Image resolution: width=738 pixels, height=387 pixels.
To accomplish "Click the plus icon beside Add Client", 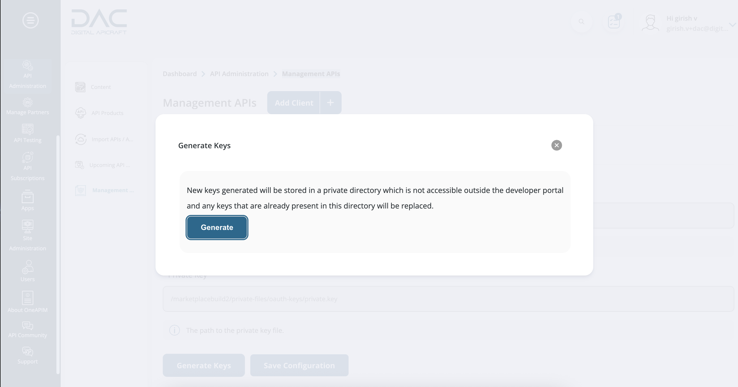I will point(330,103).
